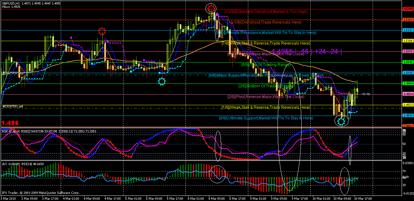Click the '[3/8](Bottom Of Trading Range)' label
The image size is (414, 201).
266,86
